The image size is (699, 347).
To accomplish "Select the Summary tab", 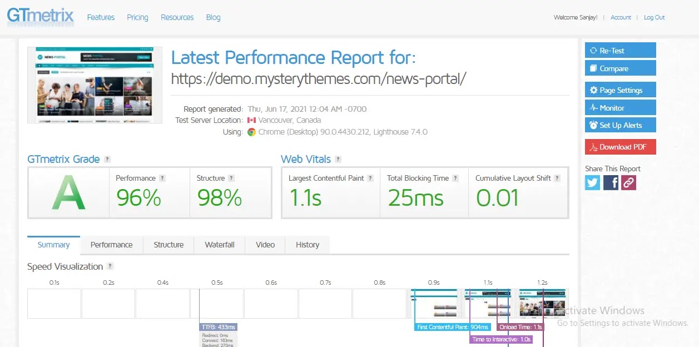I will coord(53,245).
